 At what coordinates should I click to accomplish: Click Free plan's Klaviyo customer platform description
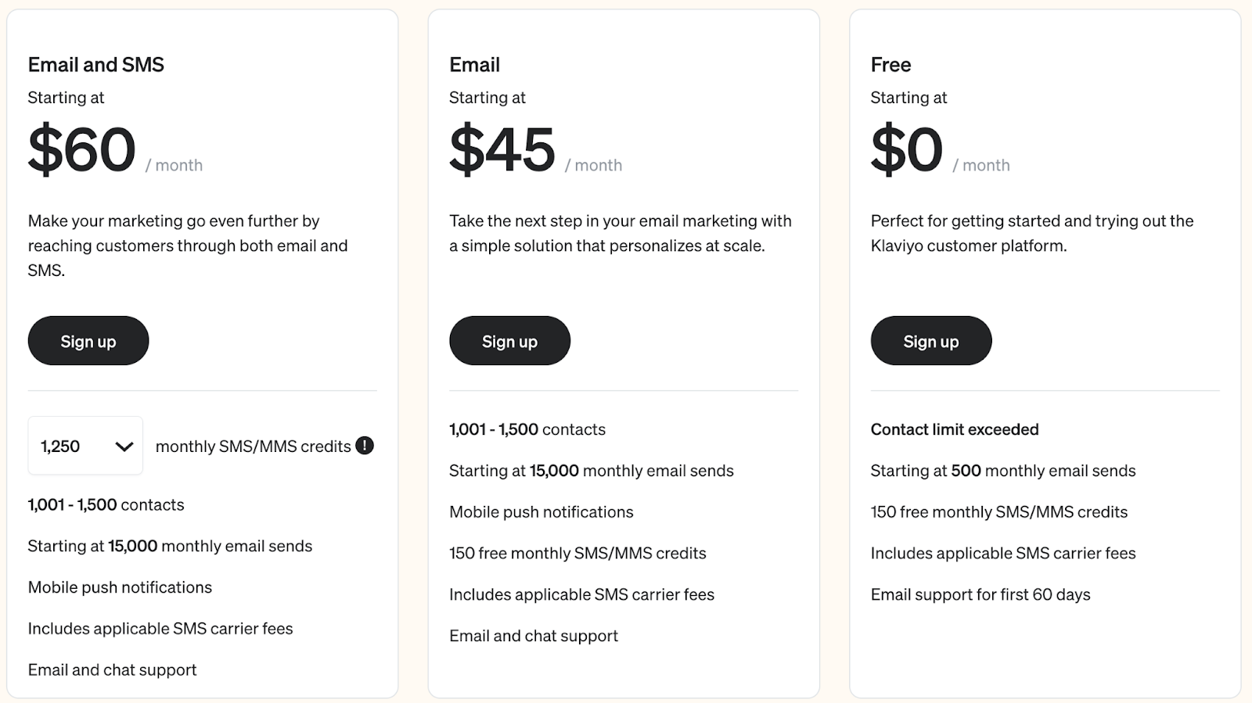click(x=1032, y=233)
